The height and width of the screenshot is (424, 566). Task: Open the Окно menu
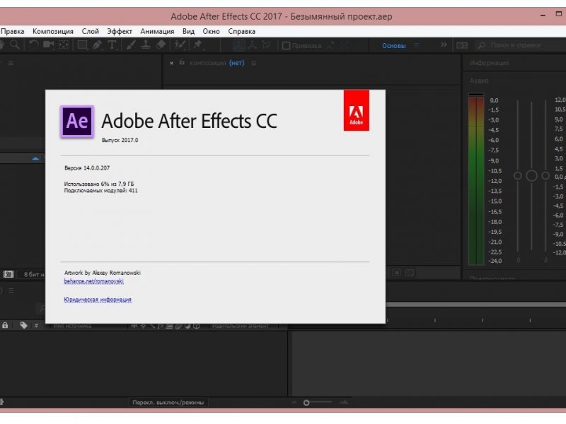click(x=211, y=31)
